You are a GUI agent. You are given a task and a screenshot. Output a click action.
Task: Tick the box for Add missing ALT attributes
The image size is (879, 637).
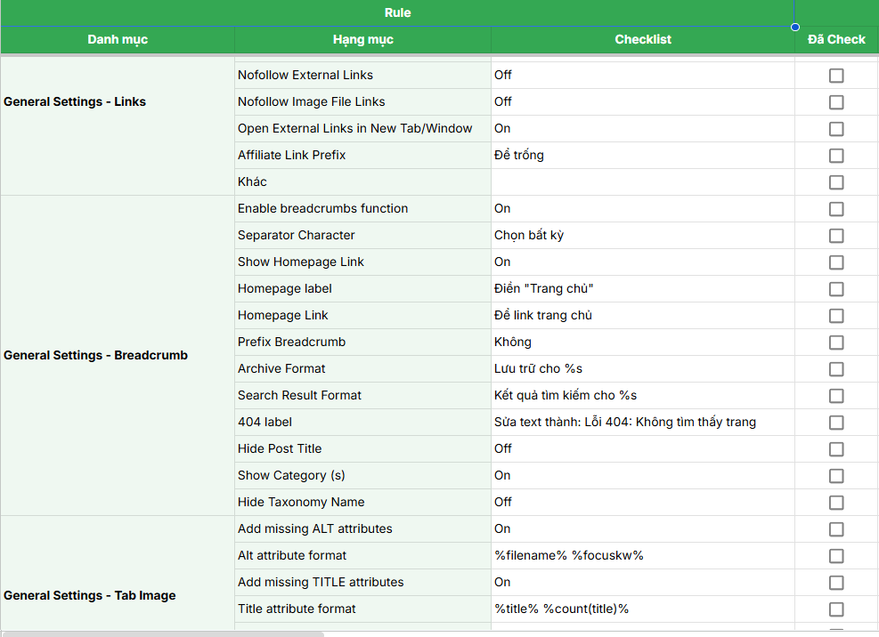(835, 529)
